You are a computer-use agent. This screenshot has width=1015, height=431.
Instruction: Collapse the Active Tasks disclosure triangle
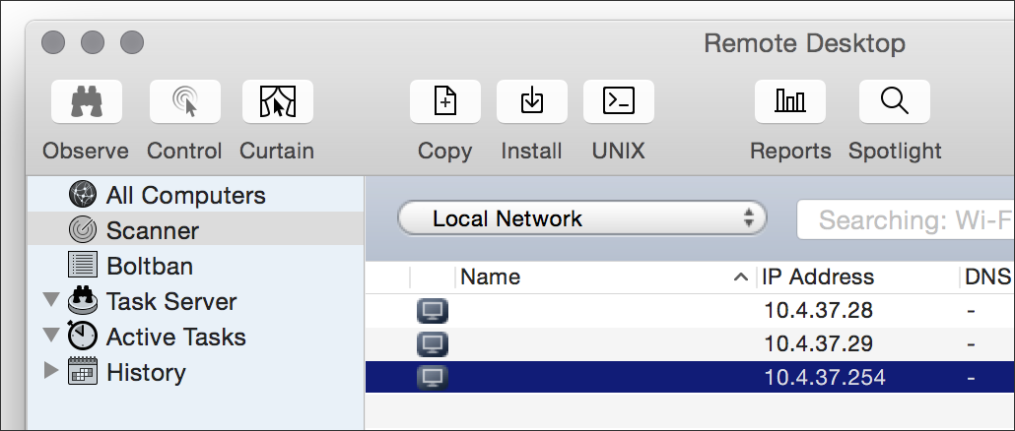pyautogui.click(x=50, y=336)
